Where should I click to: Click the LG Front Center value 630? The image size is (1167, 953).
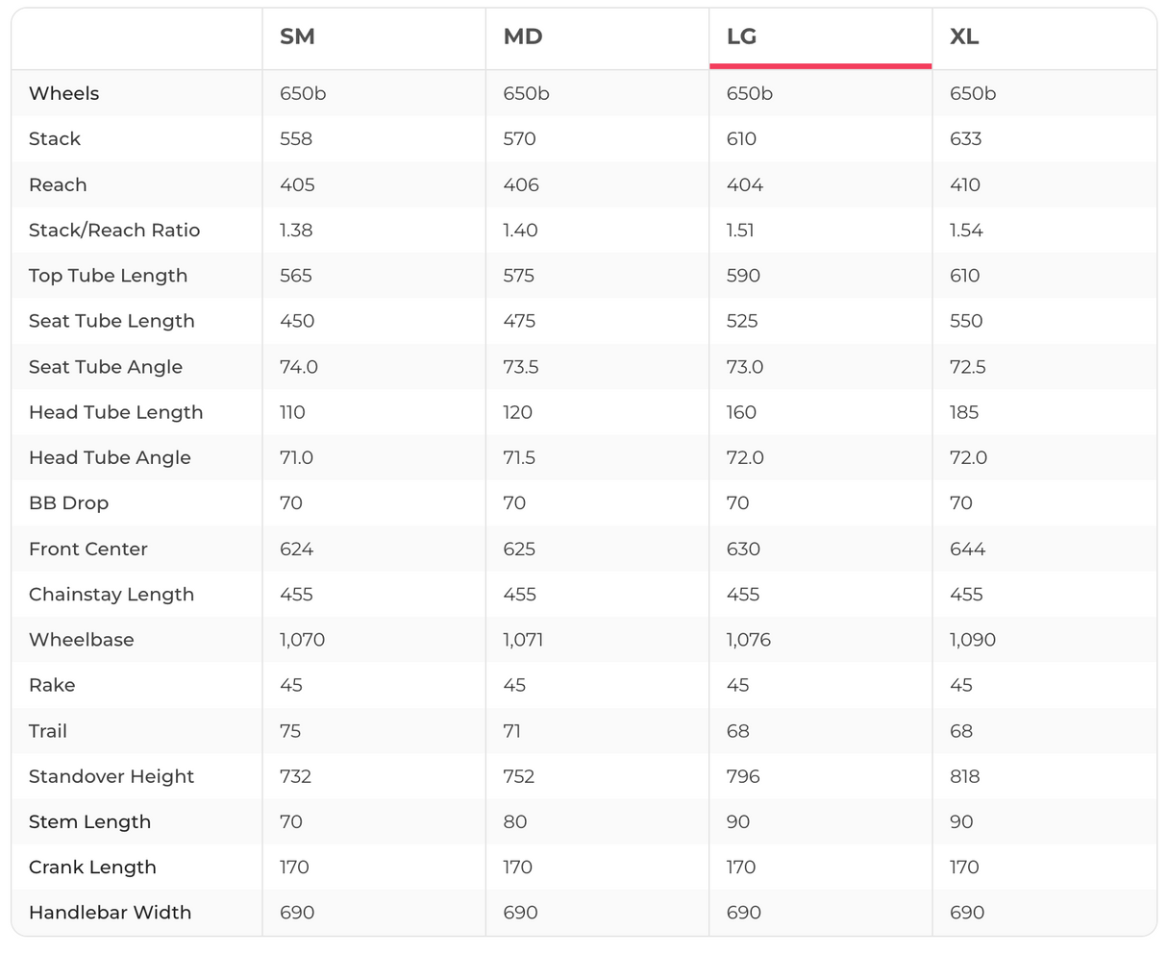point(743,550)
